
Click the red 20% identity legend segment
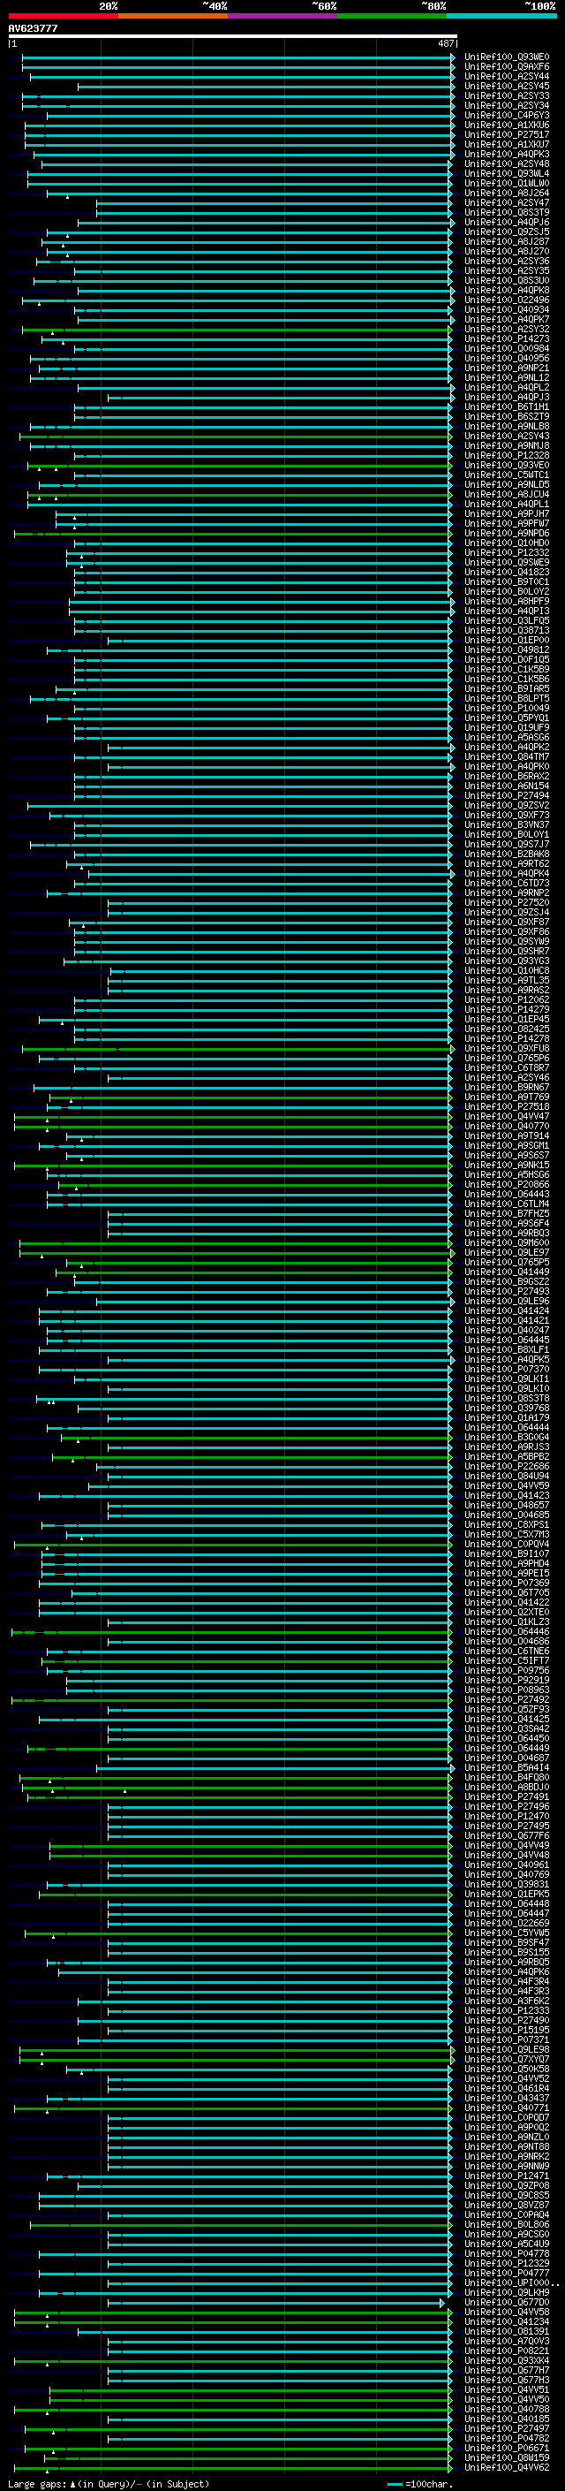63,16
